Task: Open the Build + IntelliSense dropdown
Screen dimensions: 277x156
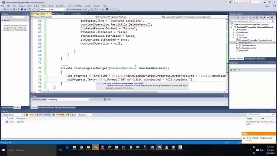Action: tap(82, 115)
